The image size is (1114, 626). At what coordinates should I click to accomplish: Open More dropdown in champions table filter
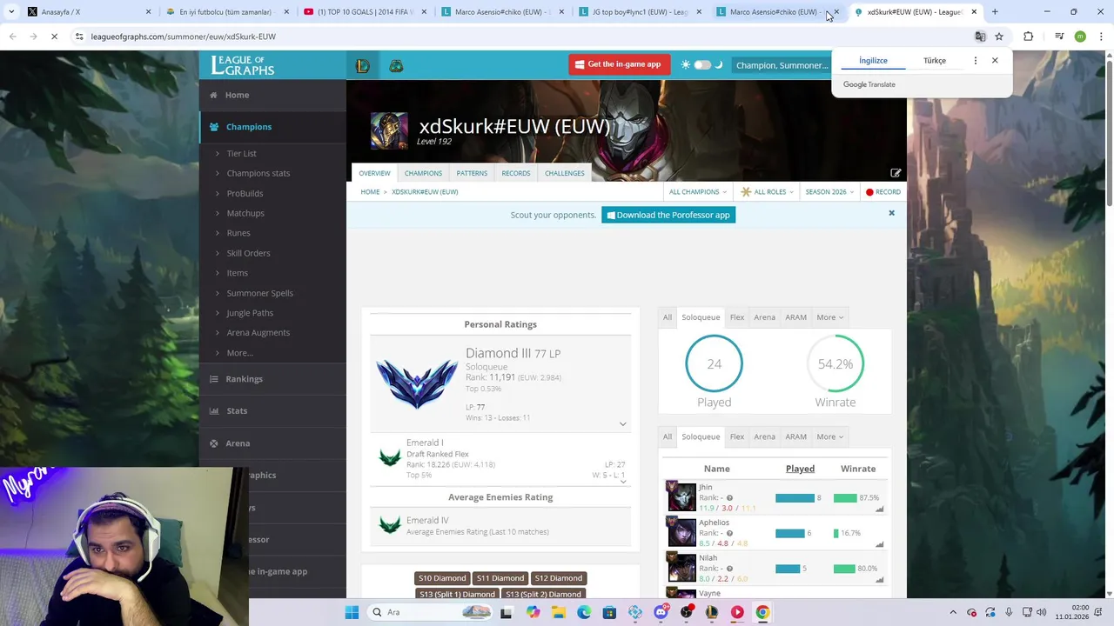coord(829,437)
